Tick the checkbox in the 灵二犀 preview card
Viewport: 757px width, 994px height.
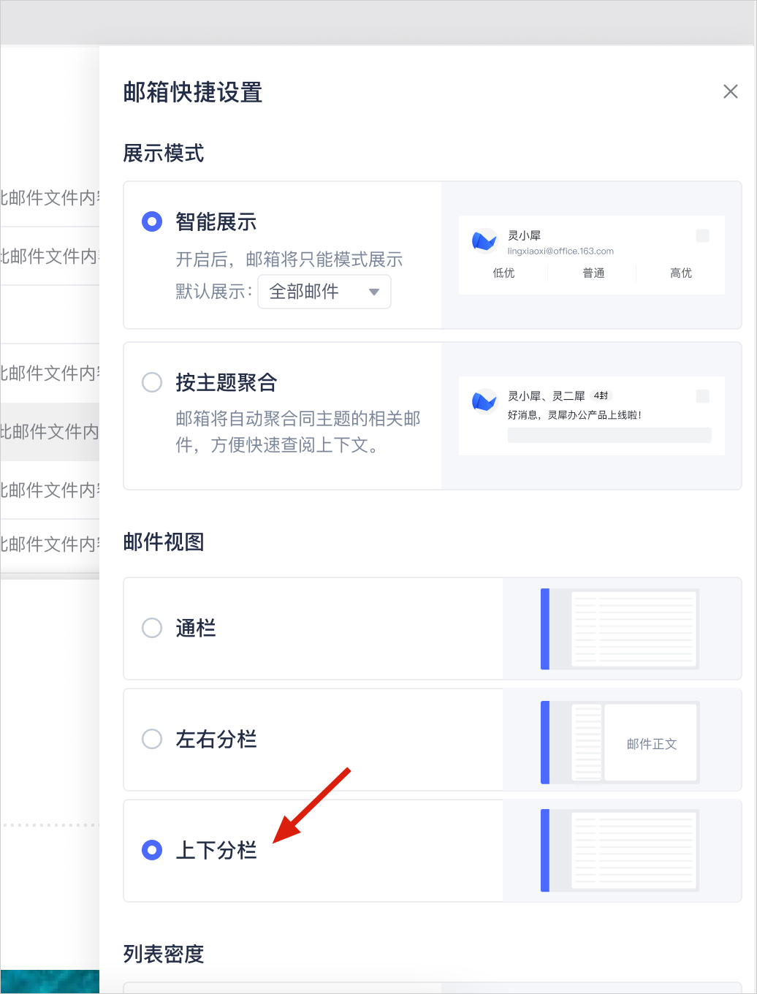pyautogui.click(x=703, y=396)
